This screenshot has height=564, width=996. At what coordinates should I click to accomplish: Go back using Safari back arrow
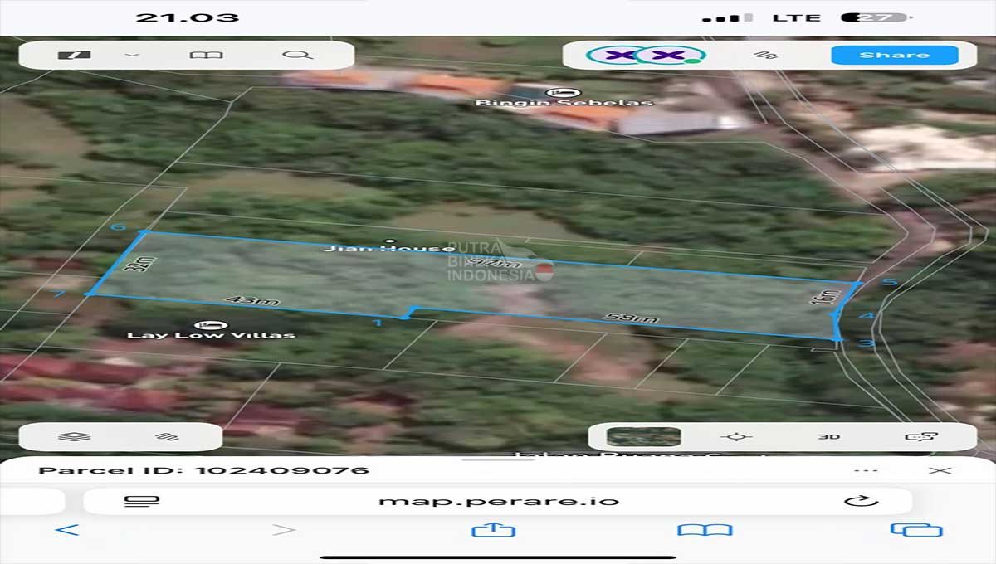[x=67, y=530]
